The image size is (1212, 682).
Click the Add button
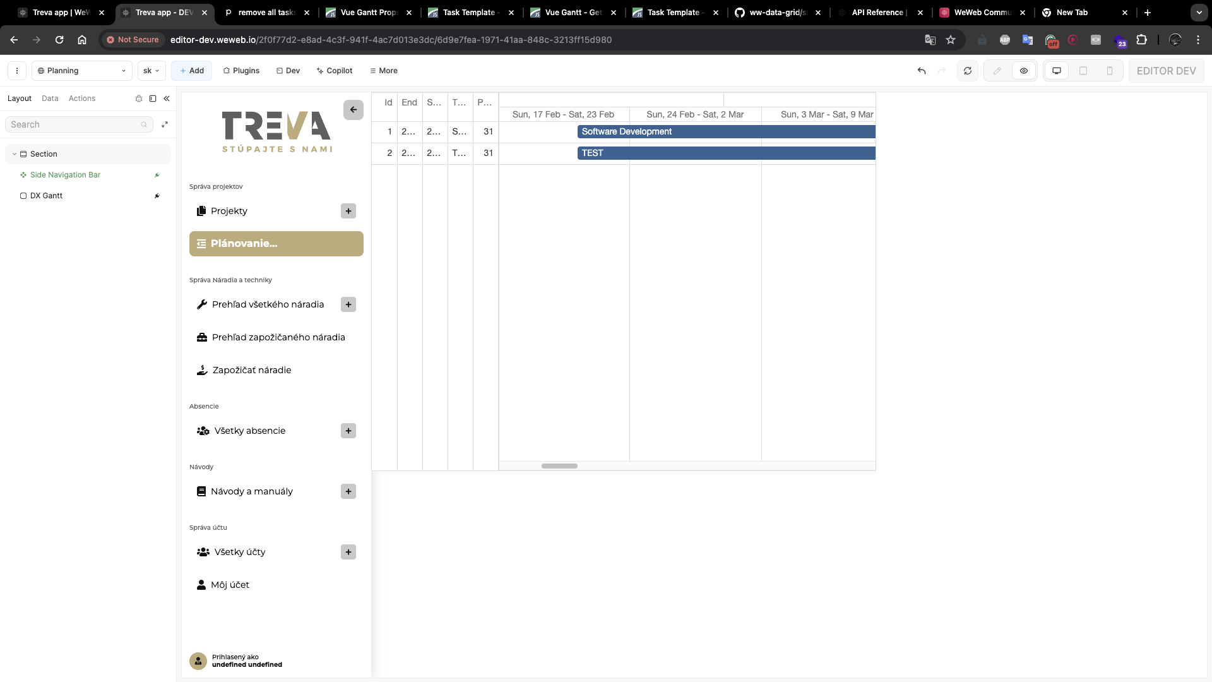point(191,70)
